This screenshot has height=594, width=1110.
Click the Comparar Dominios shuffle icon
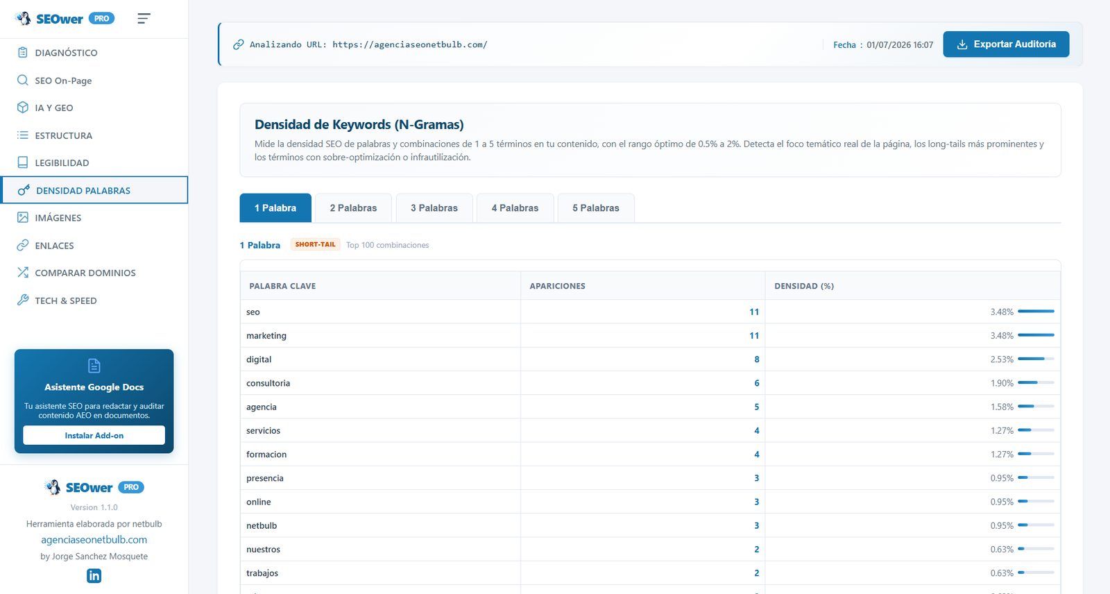coord(23,273)
